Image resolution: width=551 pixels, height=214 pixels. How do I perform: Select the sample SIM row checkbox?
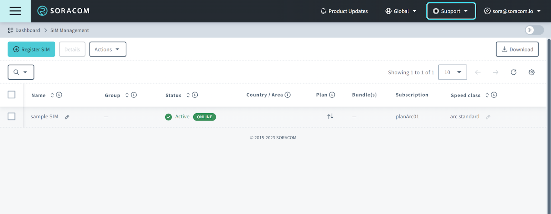[11, 117]
